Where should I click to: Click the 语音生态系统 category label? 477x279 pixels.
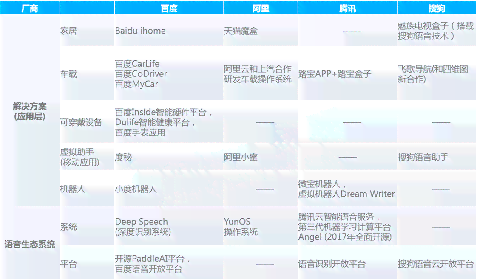[29, 244]
